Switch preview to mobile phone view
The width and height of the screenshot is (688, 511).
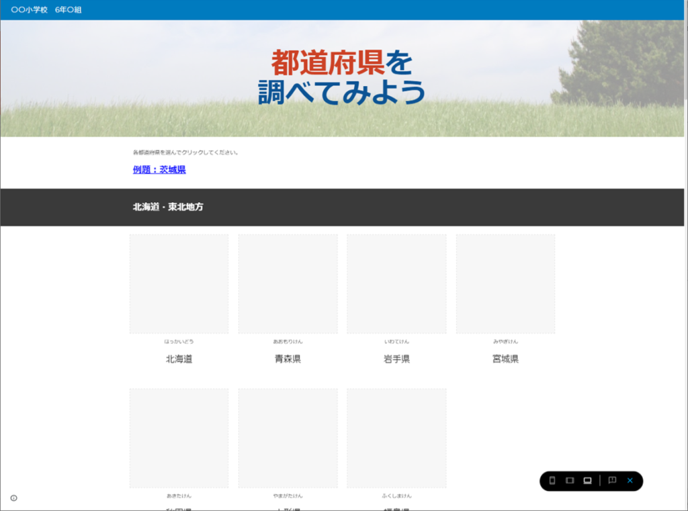coord(552,481)
